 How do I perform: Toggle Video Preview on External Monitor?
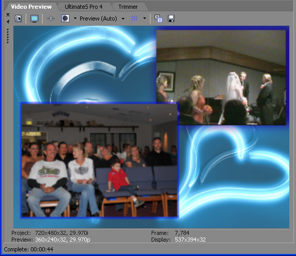34,19
